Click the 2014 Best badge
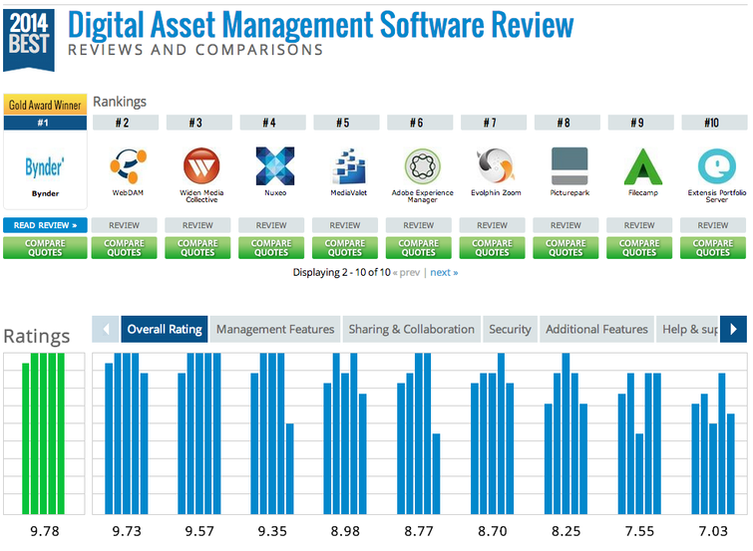This screenshot has height=551, width=753. coord(28,40)
